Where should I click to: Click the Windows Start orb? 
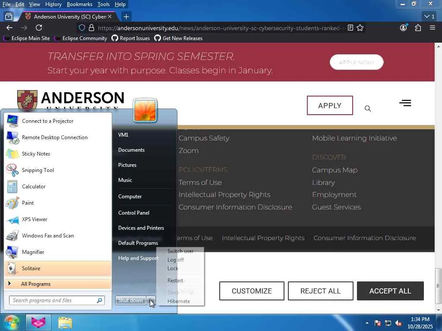11,322
